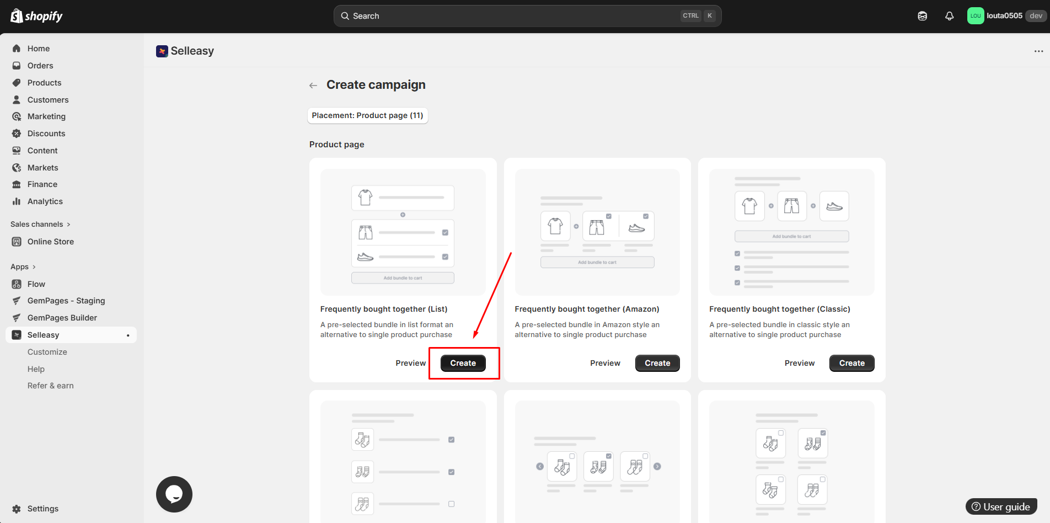Image resolution: width=1050 pixels, height=523 pixels.
Task: Create Frequently bought together (Classic) campaign
Action: point(852,363)
